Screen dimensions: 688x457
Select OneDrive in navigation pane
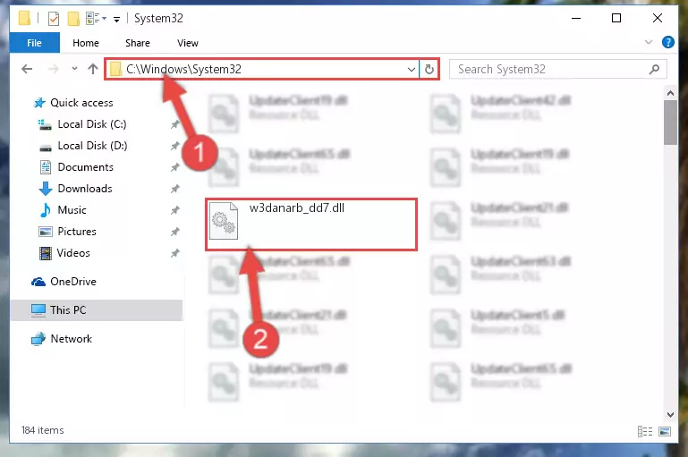point(72,282)
